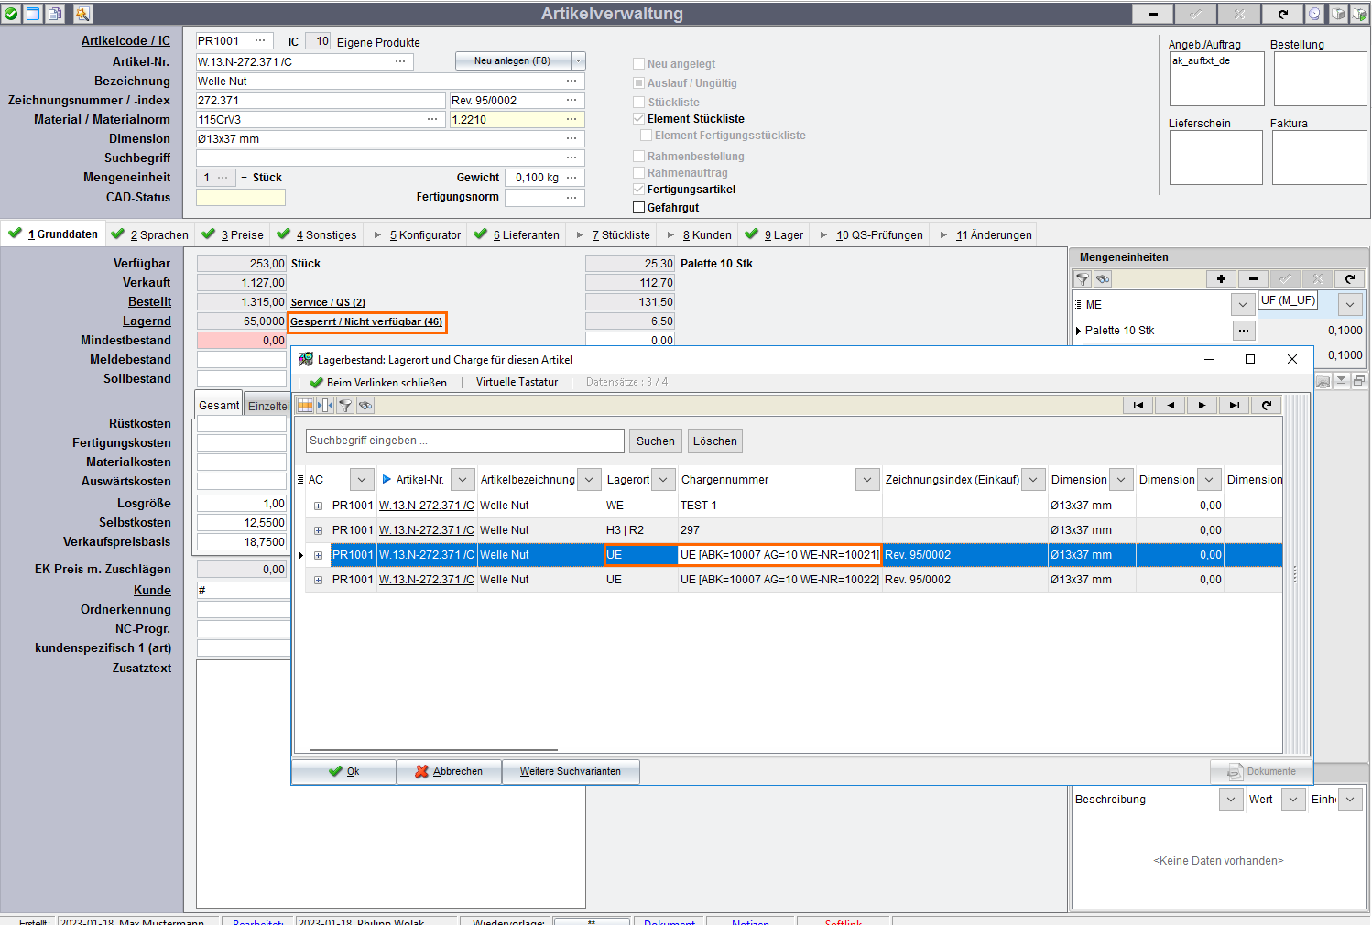Image resolution: width=1372 pixels, height=925 pixels.
Task: Open Weitere Suchvarianten
Action: point(571,772)
